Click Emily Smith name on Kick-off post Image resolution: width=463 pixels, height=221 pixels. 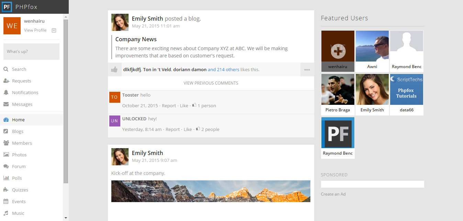147,153
